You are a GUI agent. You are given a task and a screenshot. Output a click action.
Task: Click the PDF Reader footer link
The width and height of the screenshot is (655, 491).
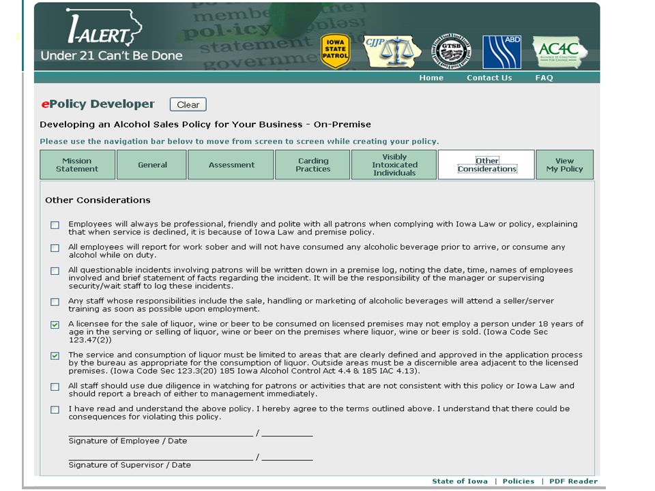coord(573,481)
